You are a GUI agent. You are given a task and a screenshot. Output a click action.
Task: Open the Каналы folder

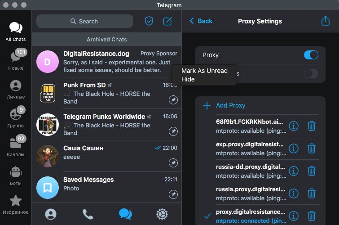16,146
